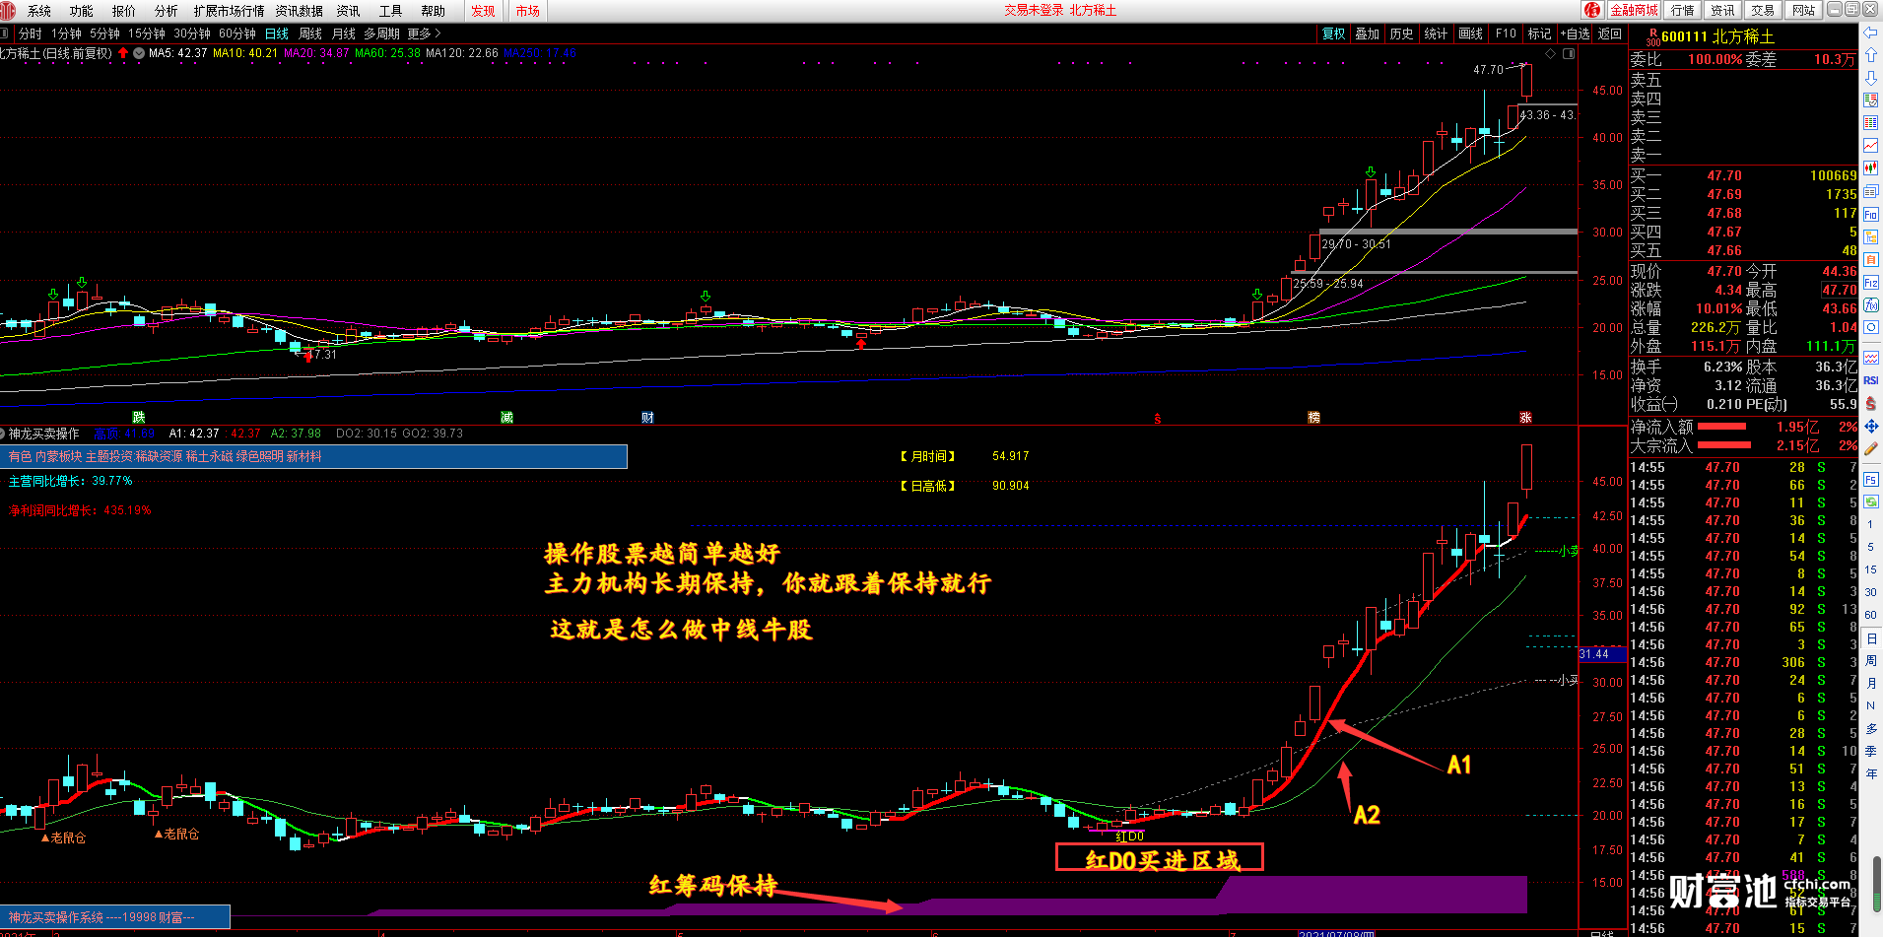The height and width of the screenshot is (937, 1883).
Task: Open the 报价 menu
Action: pyautogui.click(x=124, y=11)
